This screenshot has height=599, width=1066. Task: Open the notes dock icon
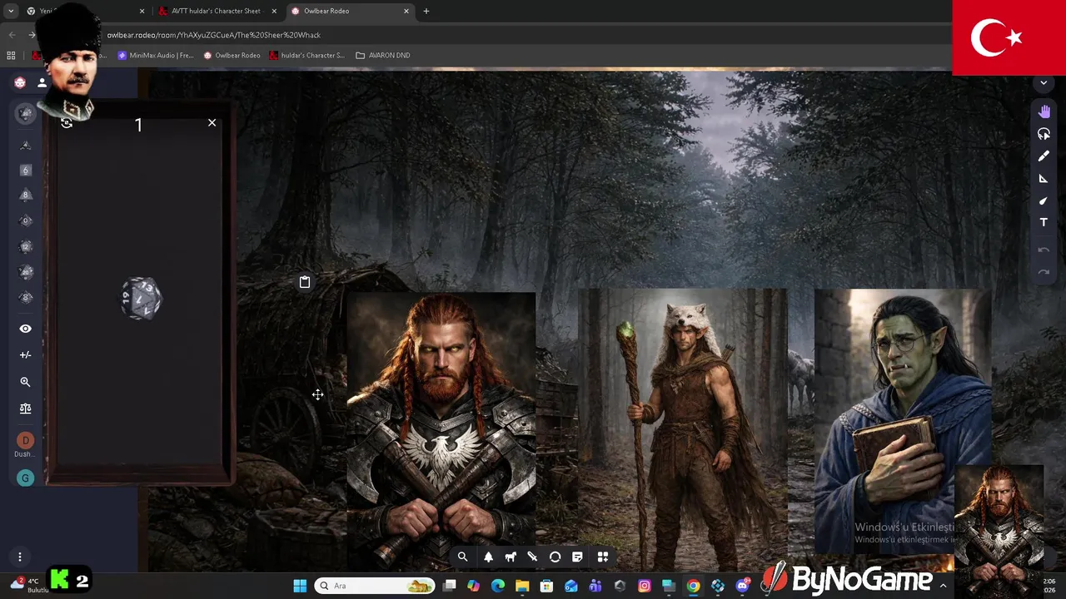pos(577,557)
